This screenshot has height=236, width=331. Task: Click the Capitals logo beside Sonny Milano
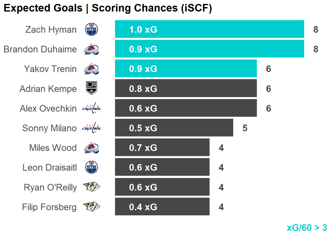[91, 128]
